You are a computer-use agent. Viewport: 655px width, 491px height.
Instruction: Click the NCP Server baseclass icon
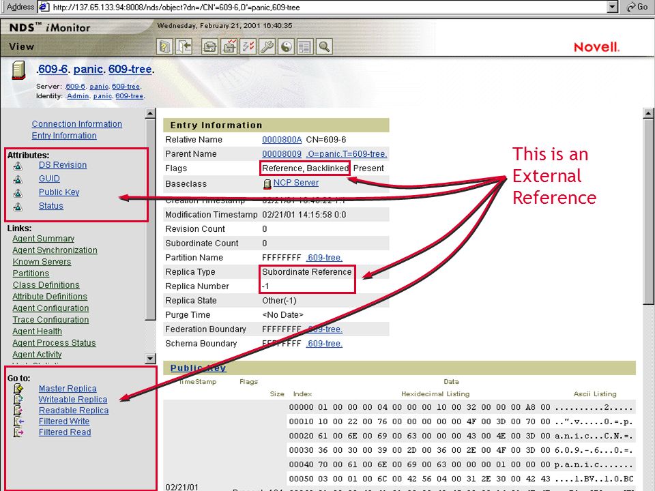(267, 183)
